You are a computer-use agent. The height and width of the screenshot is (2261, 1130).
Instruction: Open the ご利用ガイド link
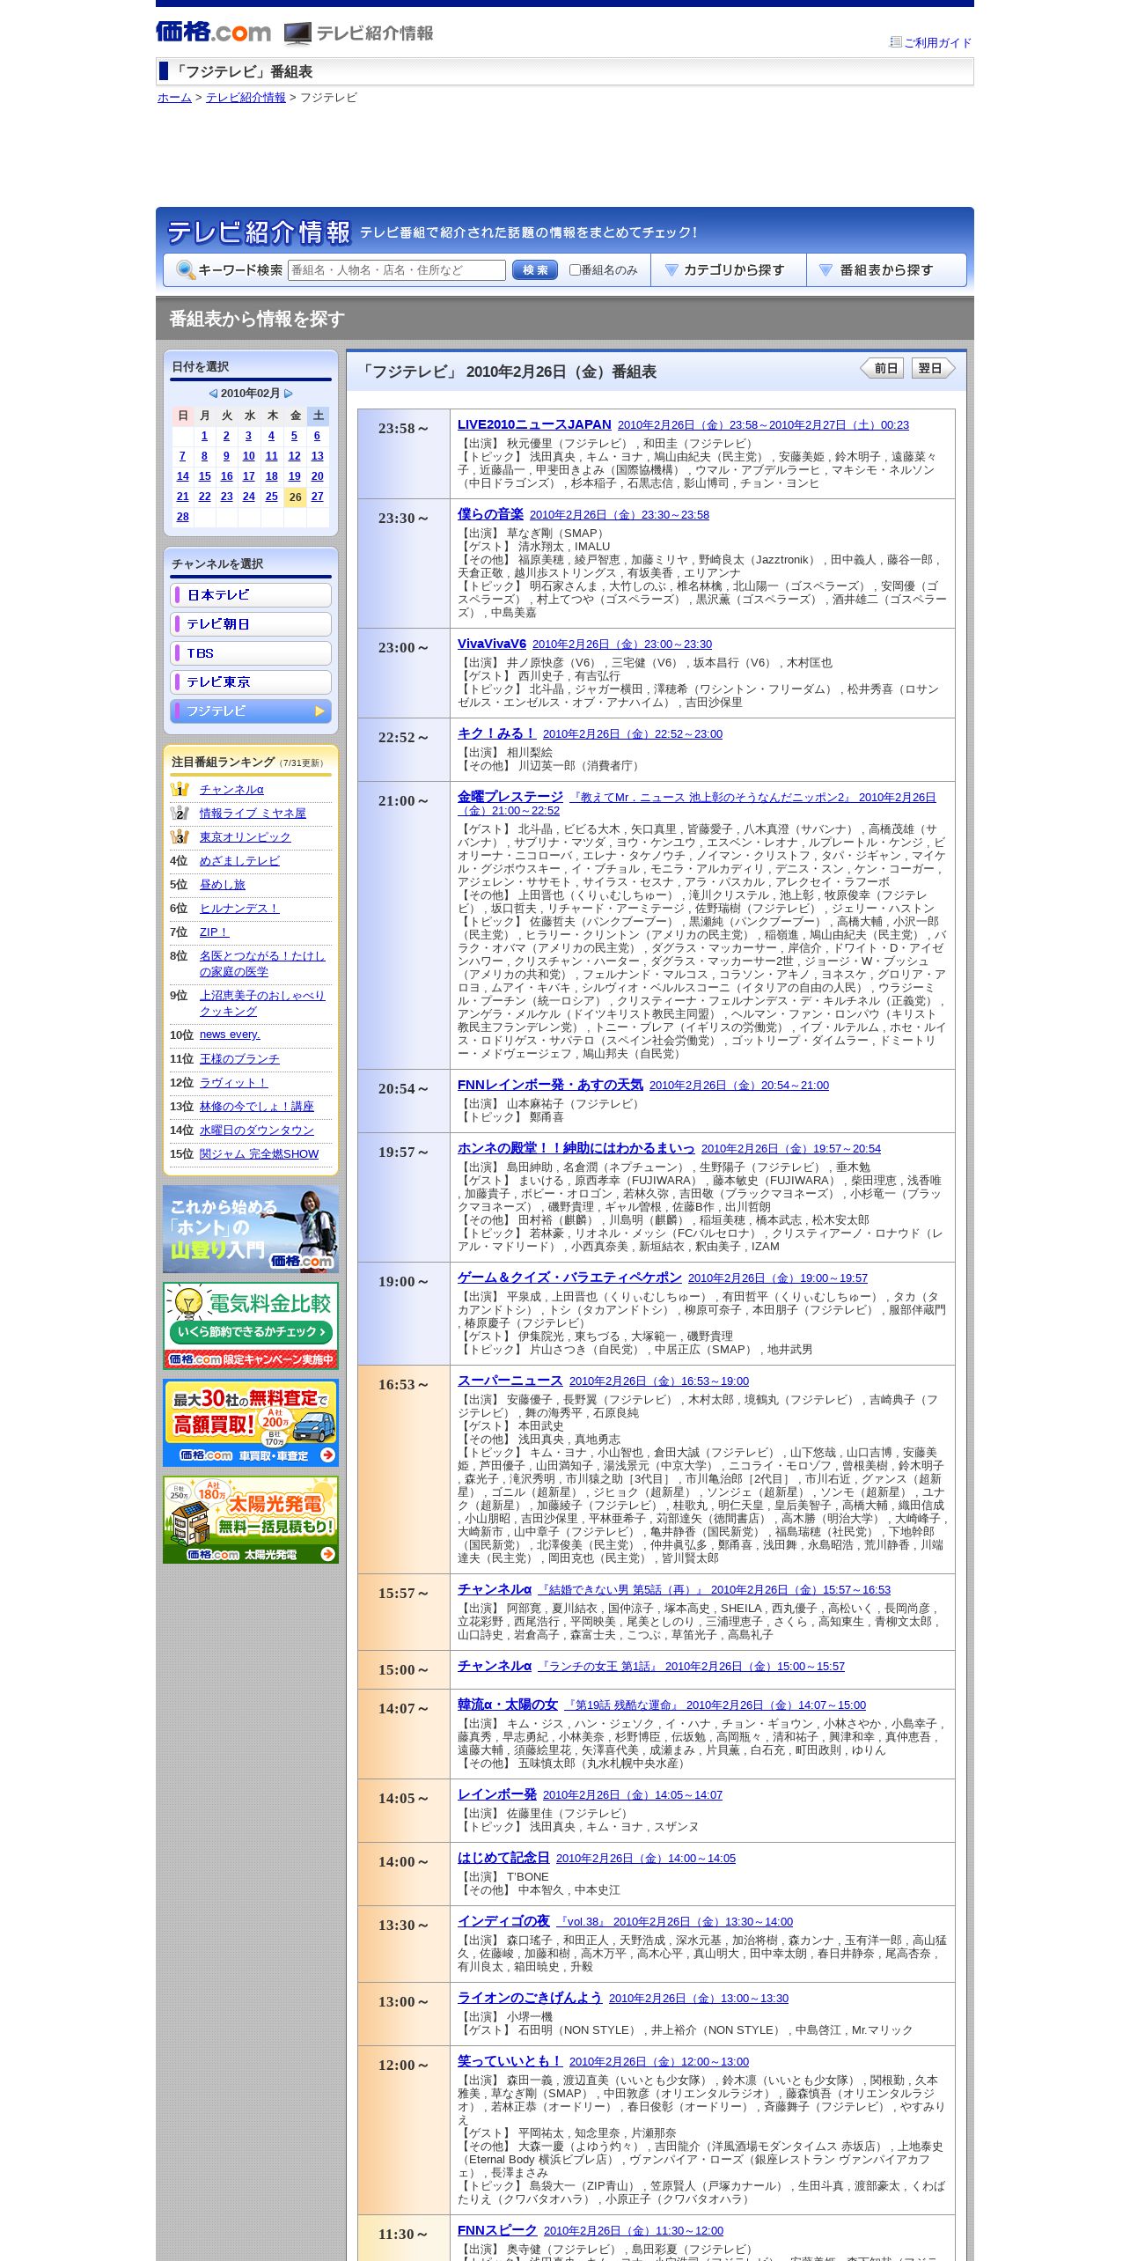937,42
